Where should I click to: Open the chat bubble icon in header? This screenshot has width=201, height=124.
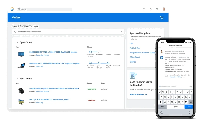(144, 9)
